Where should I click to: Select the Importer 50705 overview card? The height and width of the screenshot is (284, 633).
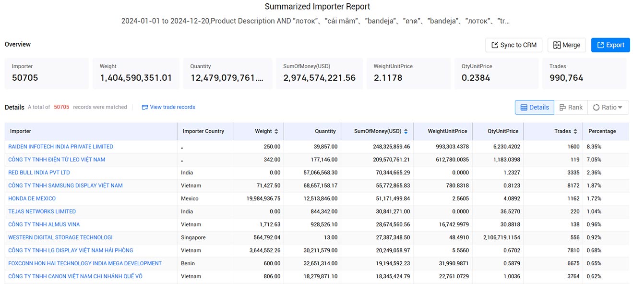point(47,73)
